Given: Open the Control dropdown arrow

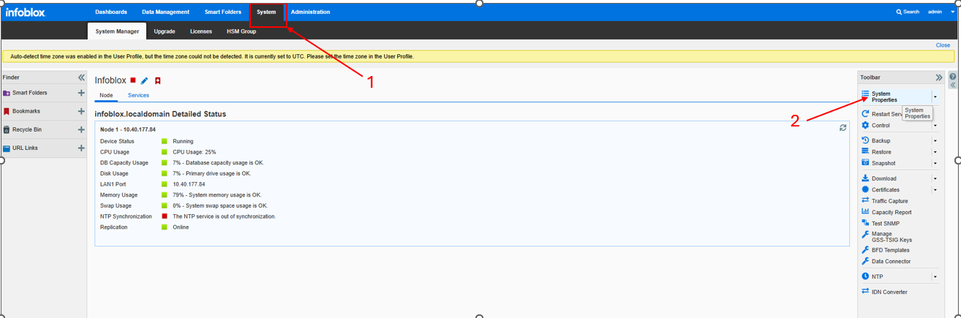Looking at the screenshot, I should 935,125.
